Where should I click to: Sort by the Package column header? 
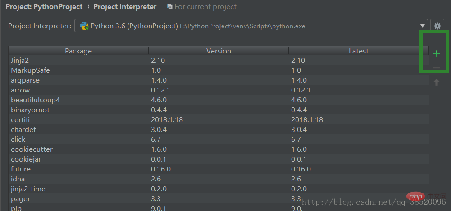[78, 51]
